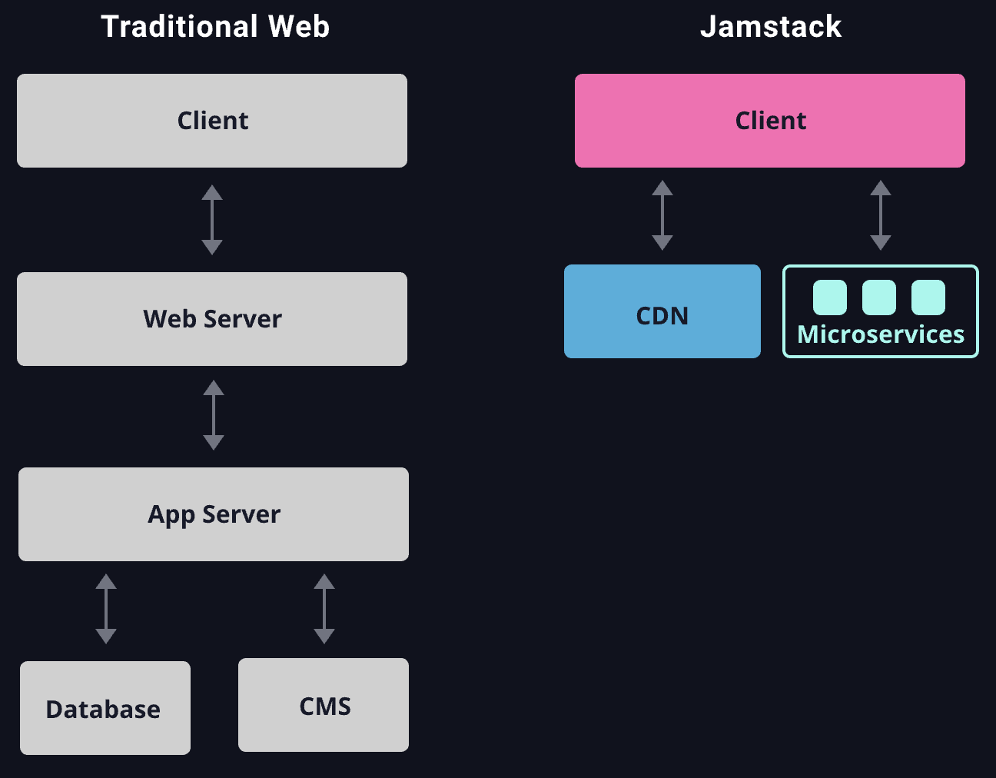This screenshot has height=778, width=996.
Task: Click the arrow between Web Server and App Server
Action: (214, 415)
